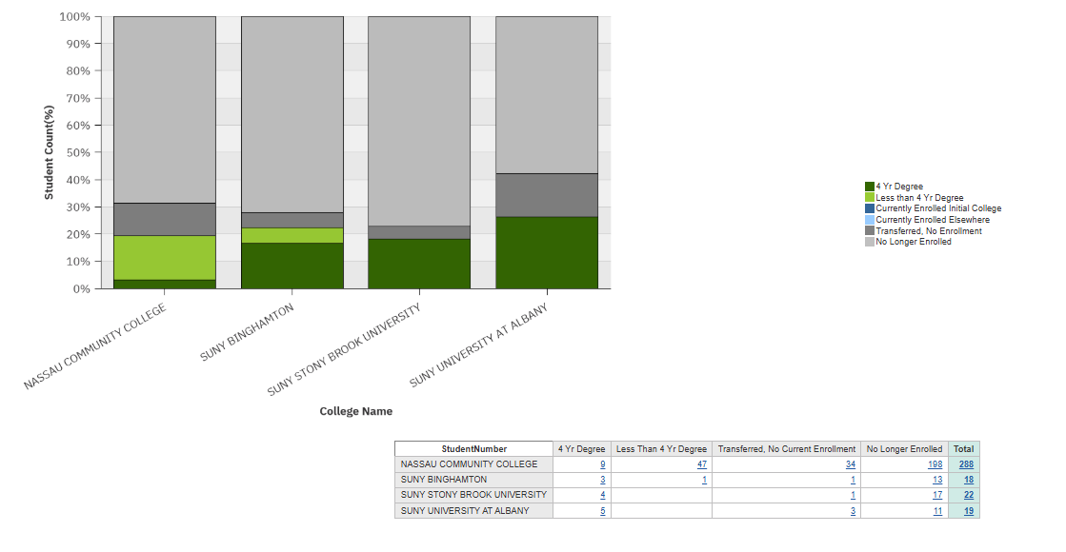Open SUNY Albany total link 19
This screenshot has height=552, width=1066.
click(x=969, y=511)
